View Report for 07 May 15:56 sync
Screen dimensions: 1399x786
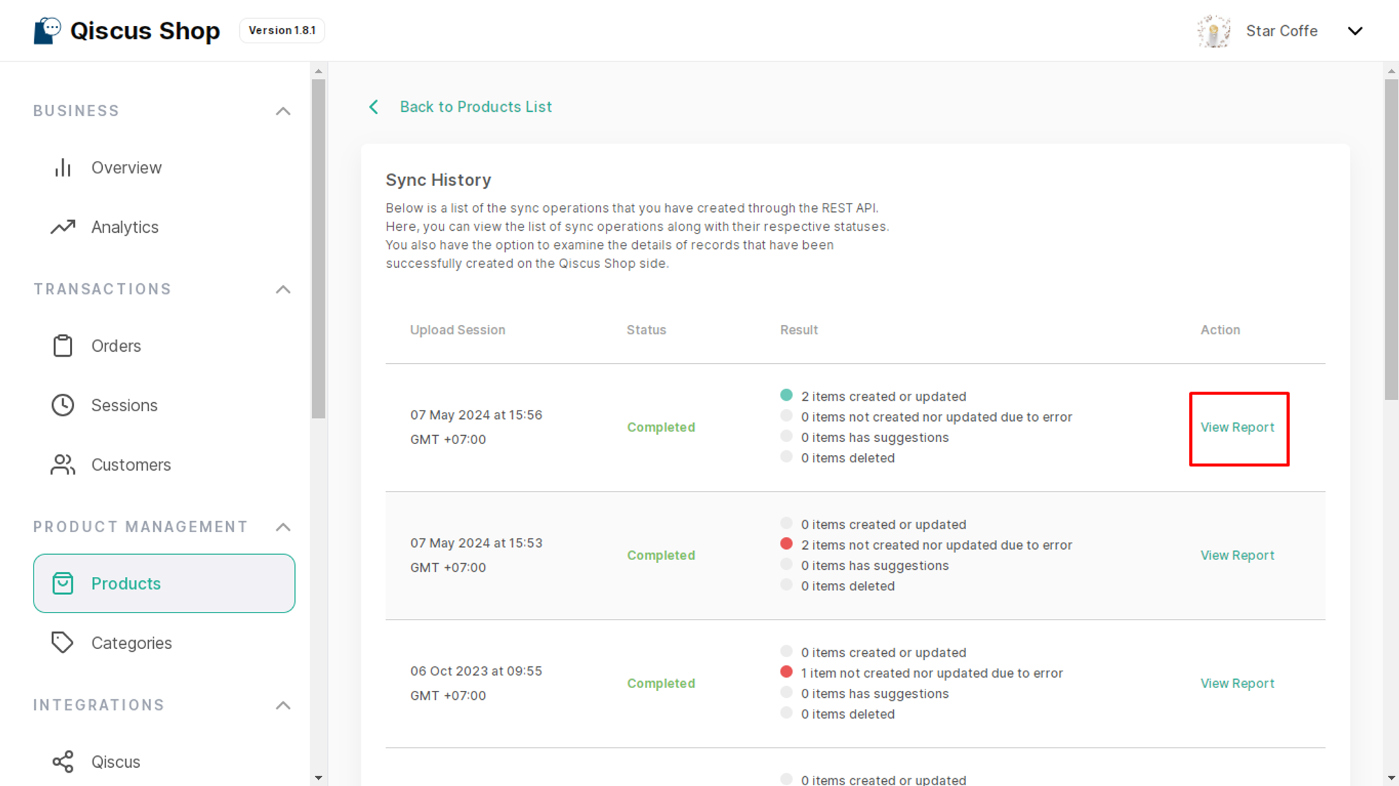[x=1237, y=427]
